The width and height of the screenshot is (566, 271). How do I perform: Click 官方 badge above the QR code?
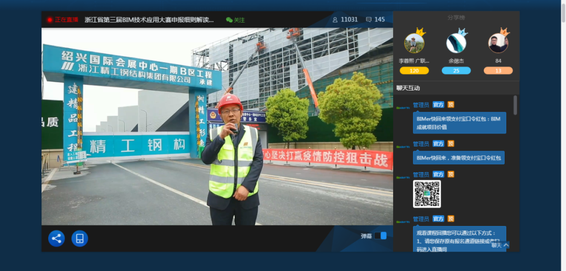439,174
